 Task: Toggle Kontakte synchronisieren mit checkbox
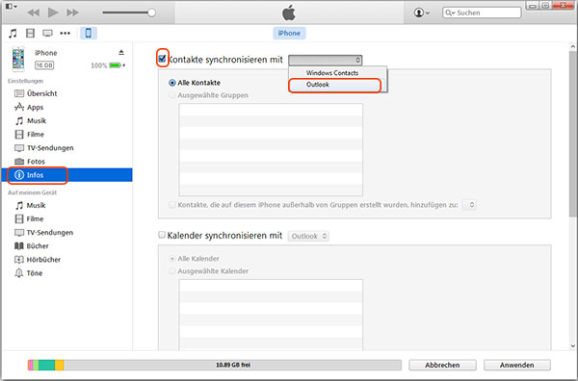(x=162, y=59)
